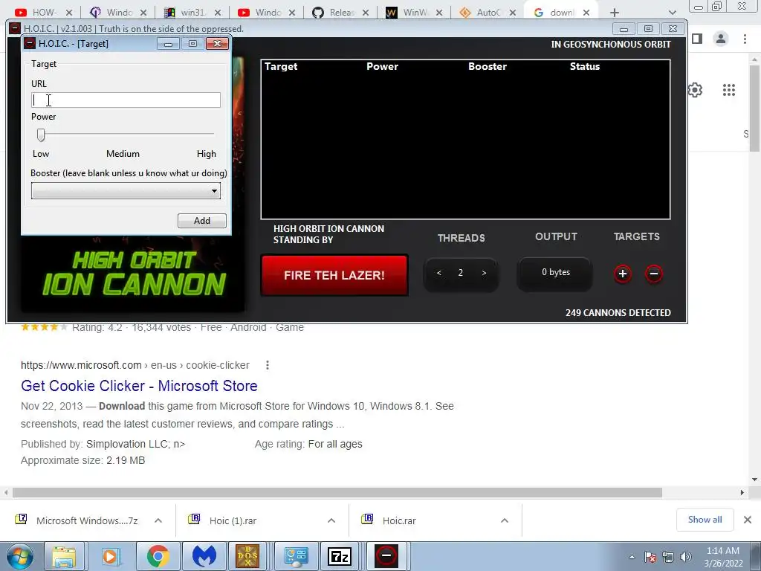Click Show all downloads
This screenshot has width=761, height=571.
[705, 520]
